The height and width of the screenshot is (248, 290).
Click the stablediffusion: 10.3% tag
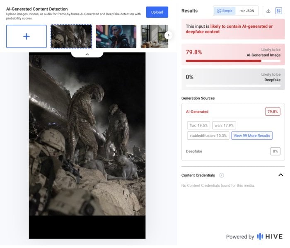[208, 136]
